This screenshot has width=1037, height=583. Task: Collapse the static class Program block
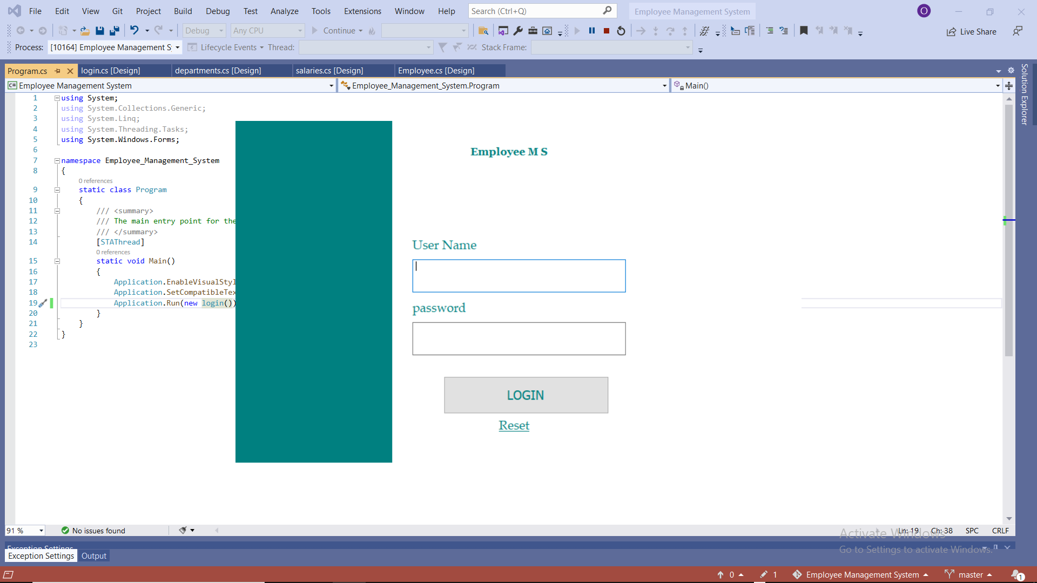57,190
